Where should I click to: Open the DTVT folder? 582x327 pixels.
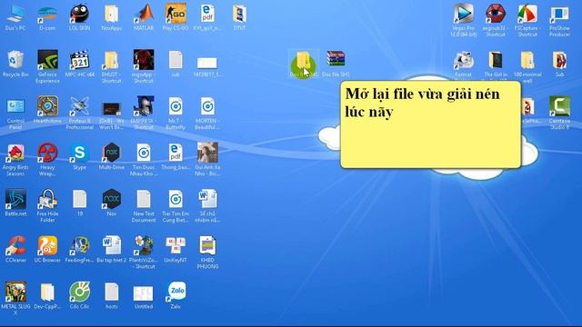(239, 17)
